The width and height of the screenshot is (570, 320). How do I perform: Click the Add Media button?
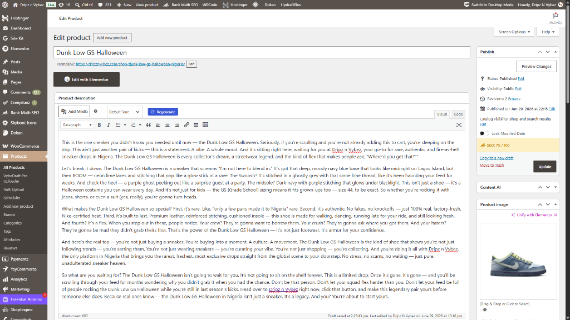[x=75, y=111]
